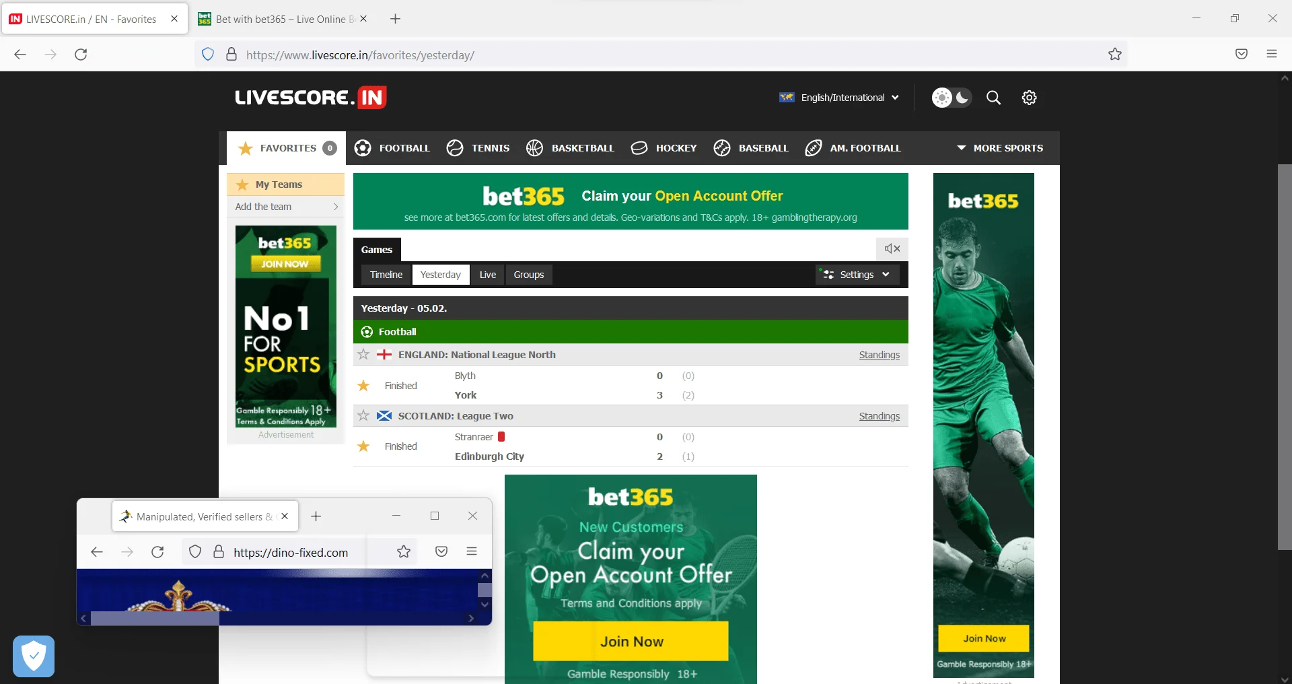Go back in main browser
This screenshot has height=684, width=1292.
[20, 55]
